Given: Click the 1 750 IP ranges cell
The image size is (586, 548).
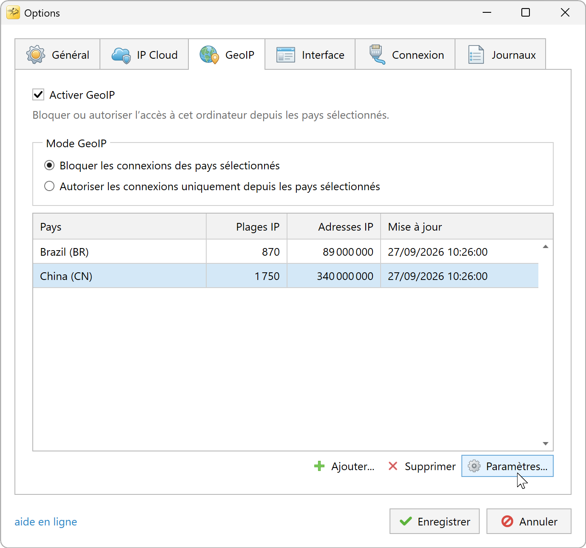Looking at the screenshot, I should click(247, 276).
